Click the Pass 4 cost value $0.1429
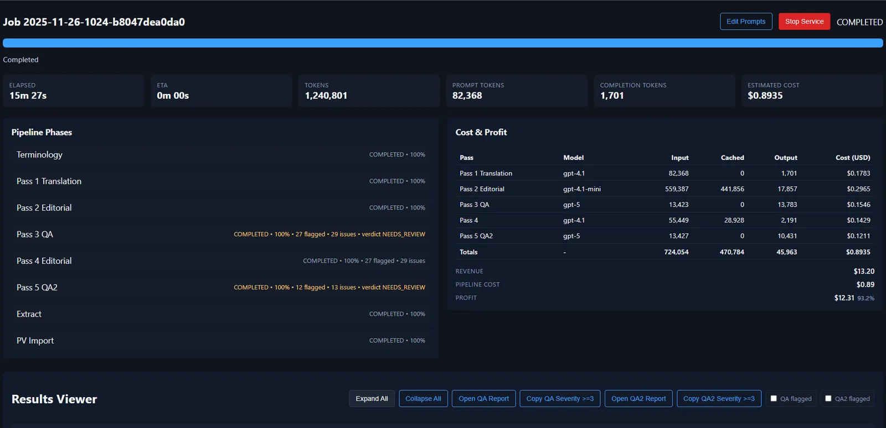This screenshot has height=428, width=886. tap(858, 220)
